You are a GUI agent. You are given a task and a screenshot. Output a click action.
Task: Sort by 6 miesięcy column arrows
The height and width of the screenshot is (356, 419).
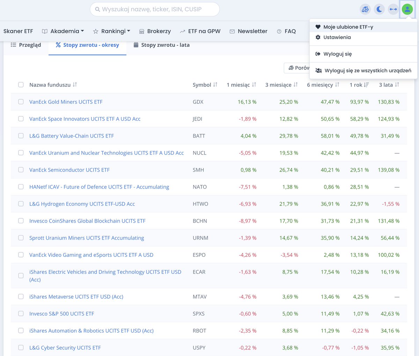[337, 85]
